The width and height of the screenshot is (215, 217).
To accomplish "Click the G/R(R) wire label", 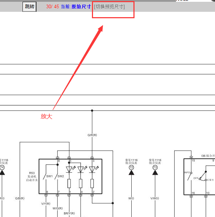I will [92, 135].
